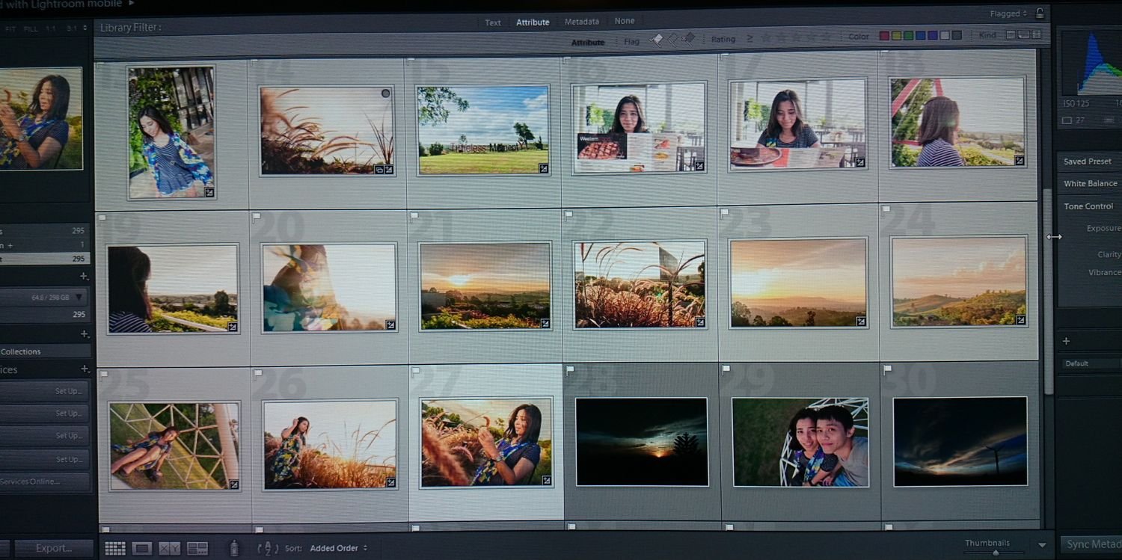Viewport: 1122px width, 560px height.
Task: Click develop badge on sunset thumbnail 21
Action: coord(545,324)
